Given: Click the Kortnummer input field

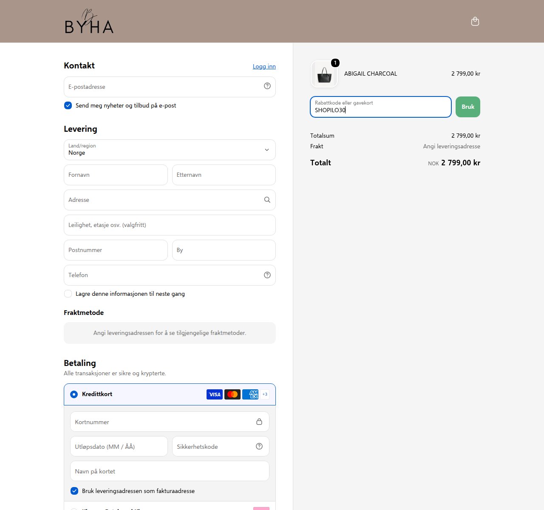Looking at the screenshot, I should click(170, 422).
